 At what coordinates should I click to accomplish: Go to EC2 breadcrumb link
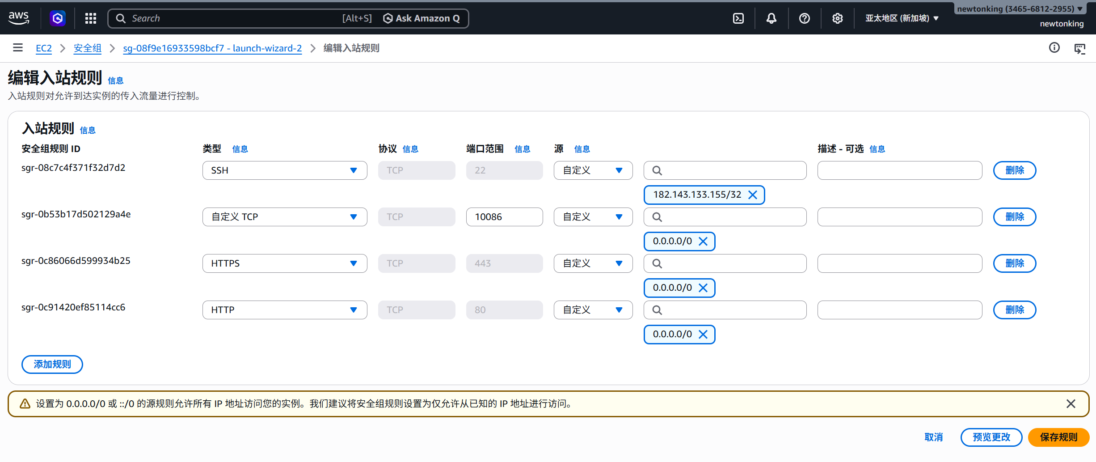[x=43, y=48]
